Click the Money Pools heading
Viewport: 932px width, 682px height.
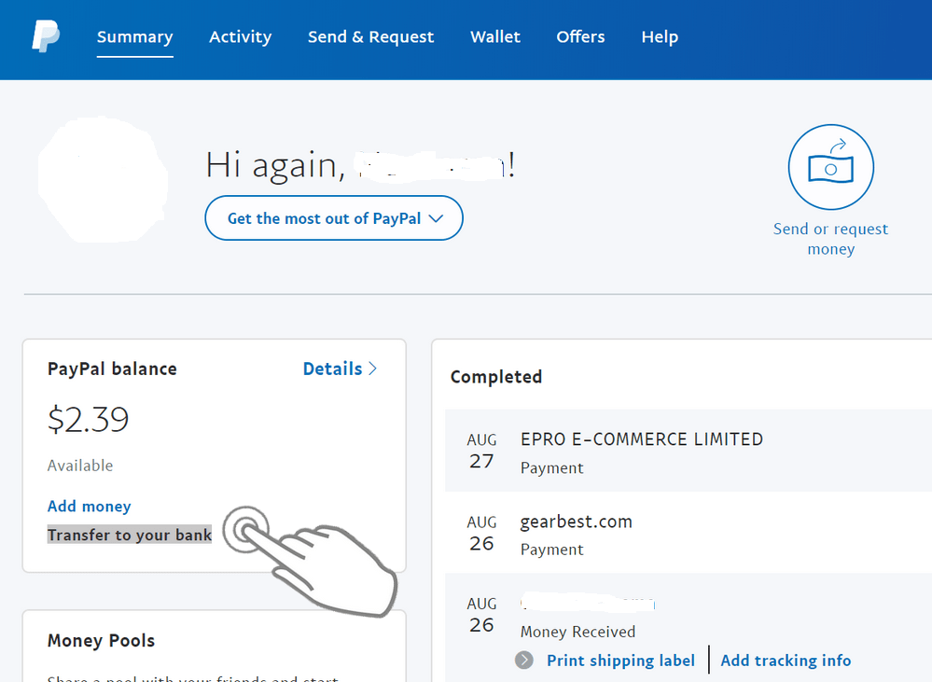tap(101, 640)
